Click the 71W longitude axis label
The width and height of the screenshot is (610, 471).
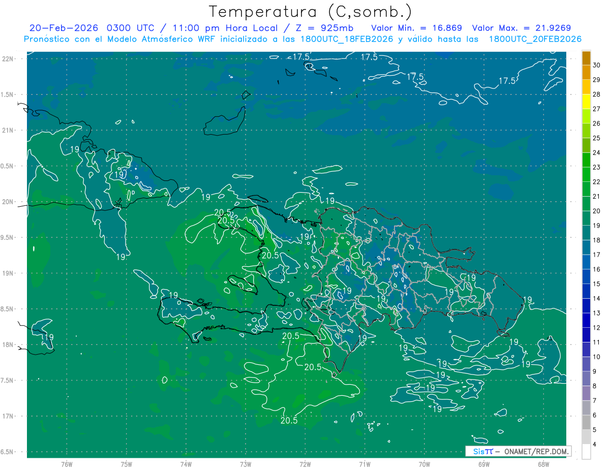coord(364,464)
